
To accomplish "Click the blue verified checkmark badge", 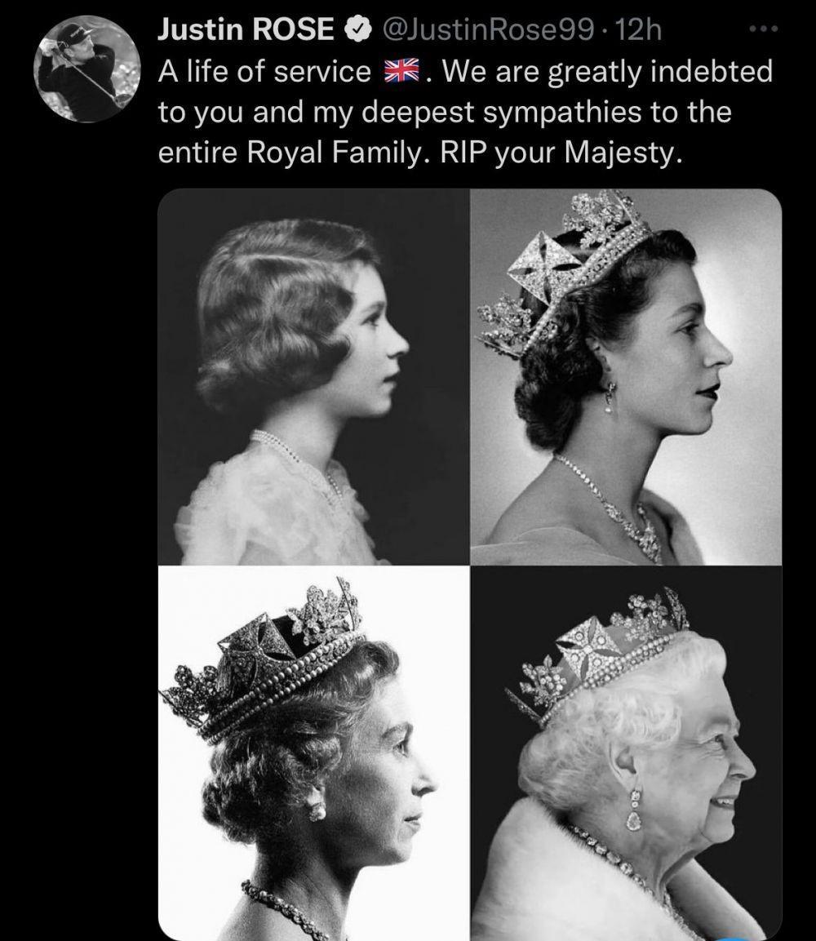I will [x=357, y=29].
